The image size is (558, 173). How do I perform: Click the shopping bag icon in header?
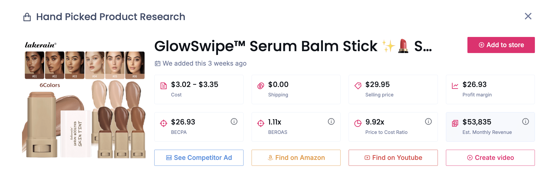click(x=27, y=17)
